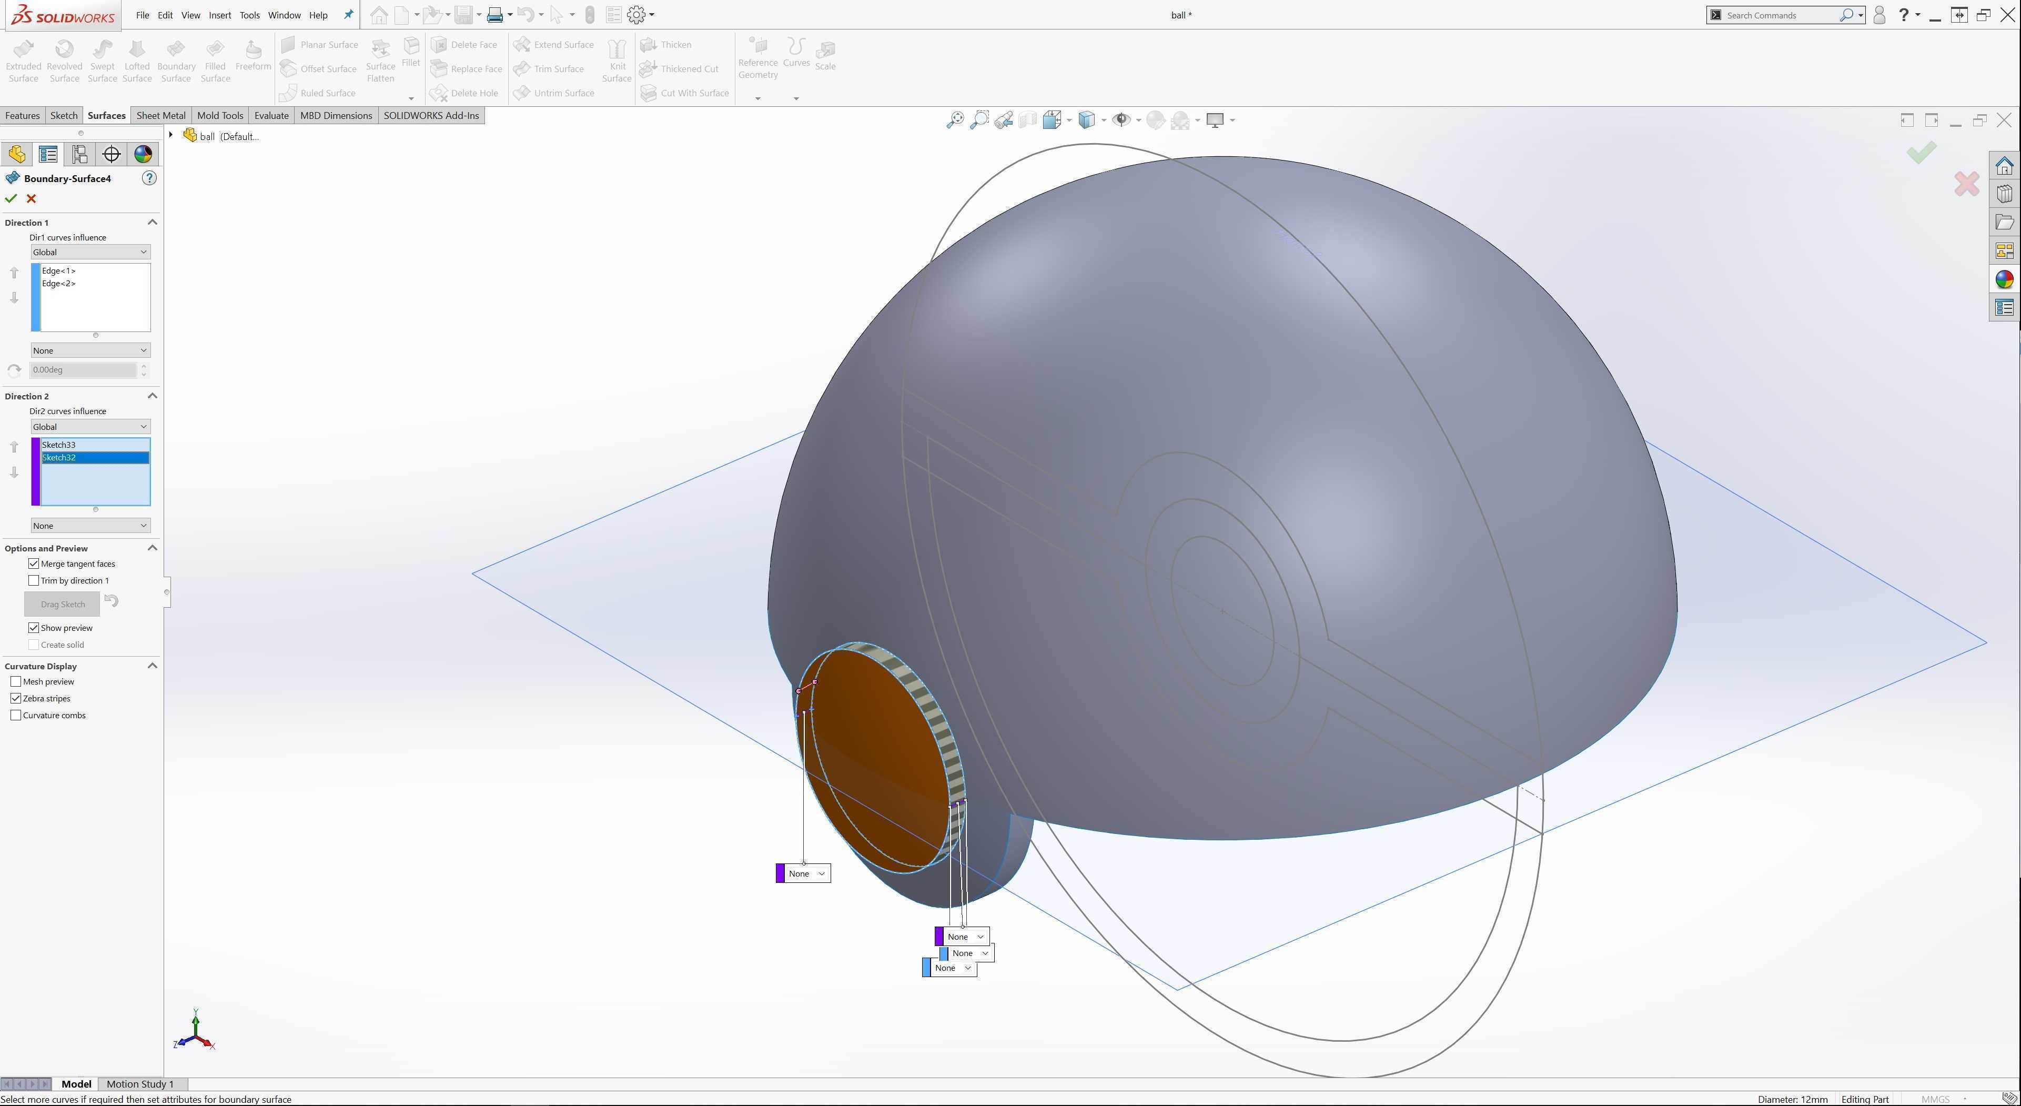
Task: Move Direction 2 curve down arrow
Action: pos(14,472)
